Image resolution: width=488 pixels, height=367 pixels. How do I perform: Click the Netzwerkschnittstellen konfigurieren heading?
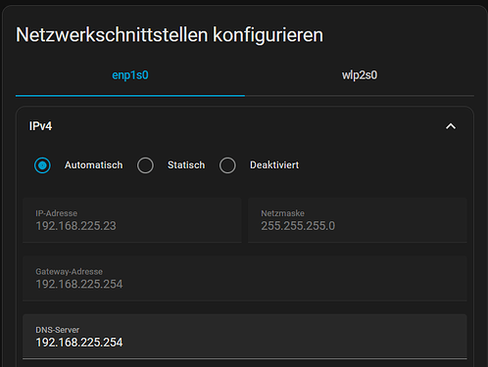[170, 35]
